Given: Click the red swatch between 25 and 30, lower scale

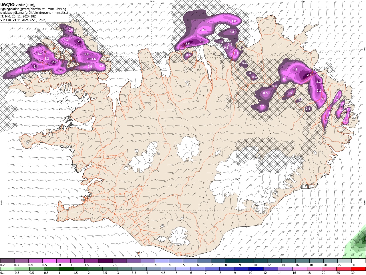Looking at the screenshot, I should coord(344,269).
